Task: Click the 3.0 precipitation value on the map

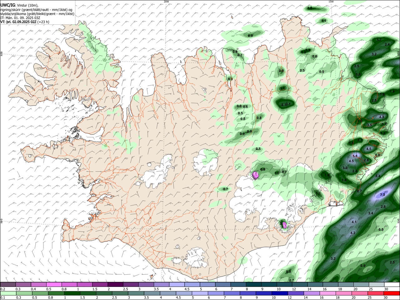Action: coord(345,168)
